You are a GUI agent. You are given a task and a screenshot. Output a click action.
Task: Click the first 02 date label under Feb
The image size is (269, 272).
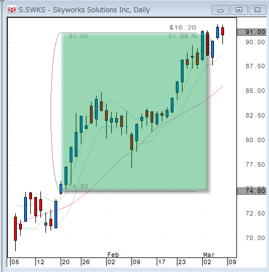pyautogui.click(x=111, y=262)
